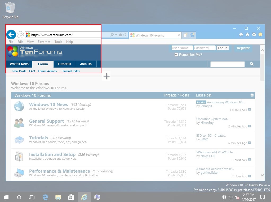271x202 pixels.
Task: Click the page scrollbar up arrow
Action: [x=262, y=50]
